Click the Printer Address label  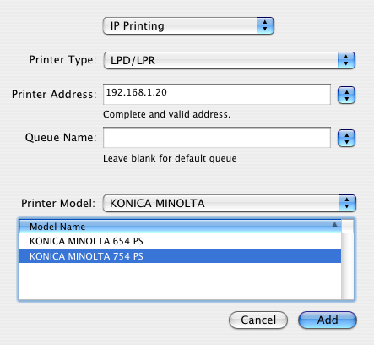pos(54,94)
